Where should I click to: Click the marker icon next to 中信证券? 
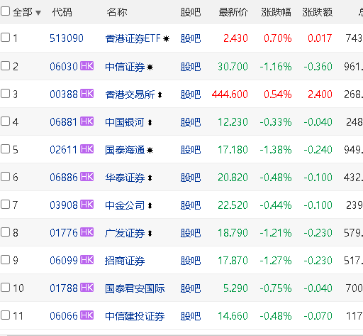[x=150, y=67]
